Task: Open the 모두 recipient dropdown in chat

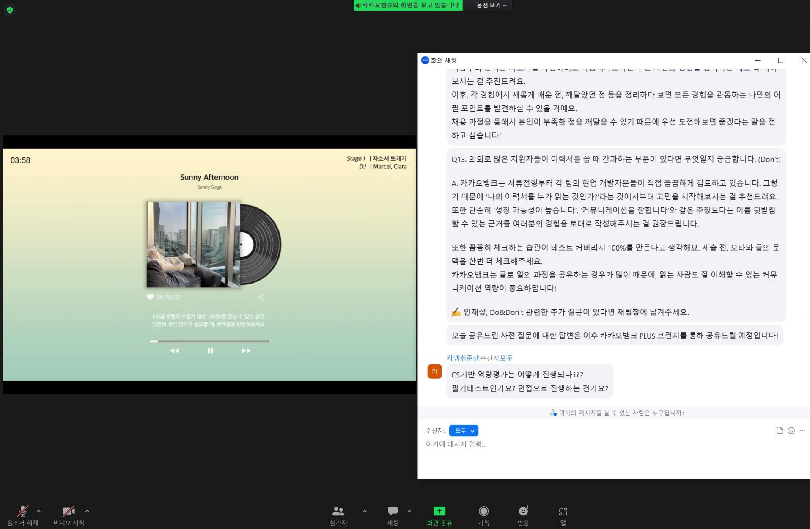Action: tap(464, 430)
